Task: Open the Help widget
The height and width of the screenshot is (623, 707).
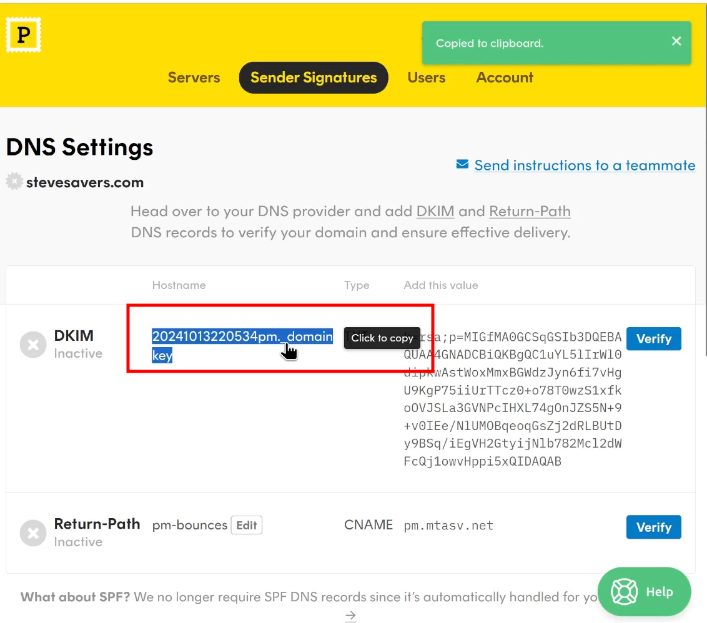Action: [x=644, y=592]
